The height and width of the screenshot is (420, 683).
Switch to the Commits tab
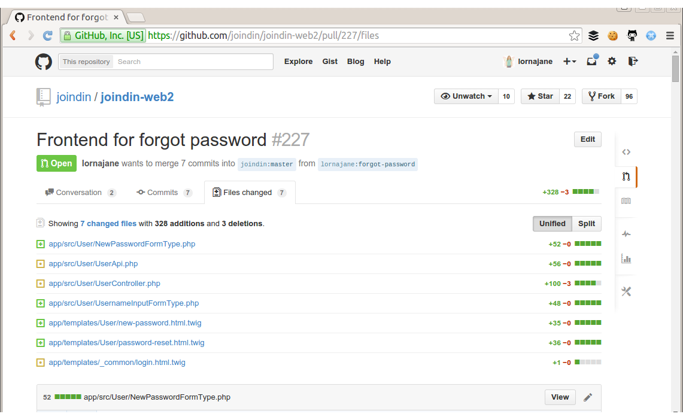162,193
